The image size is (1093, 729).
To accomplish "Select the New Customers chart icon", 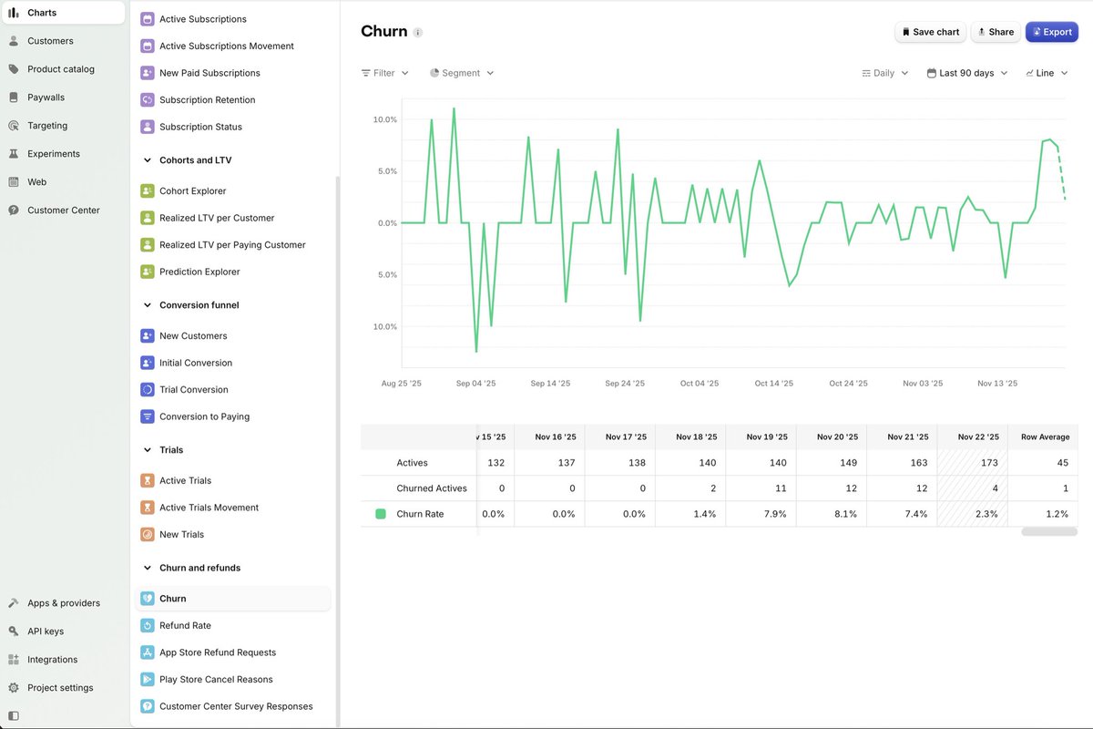I will tap(148, 335).
